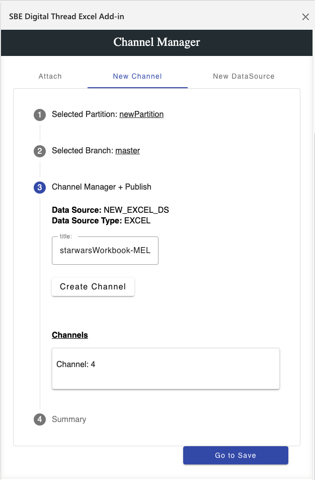
Task: Click the Channel Manager header banner
Action: pyautogui.click(x=157, y=42)
